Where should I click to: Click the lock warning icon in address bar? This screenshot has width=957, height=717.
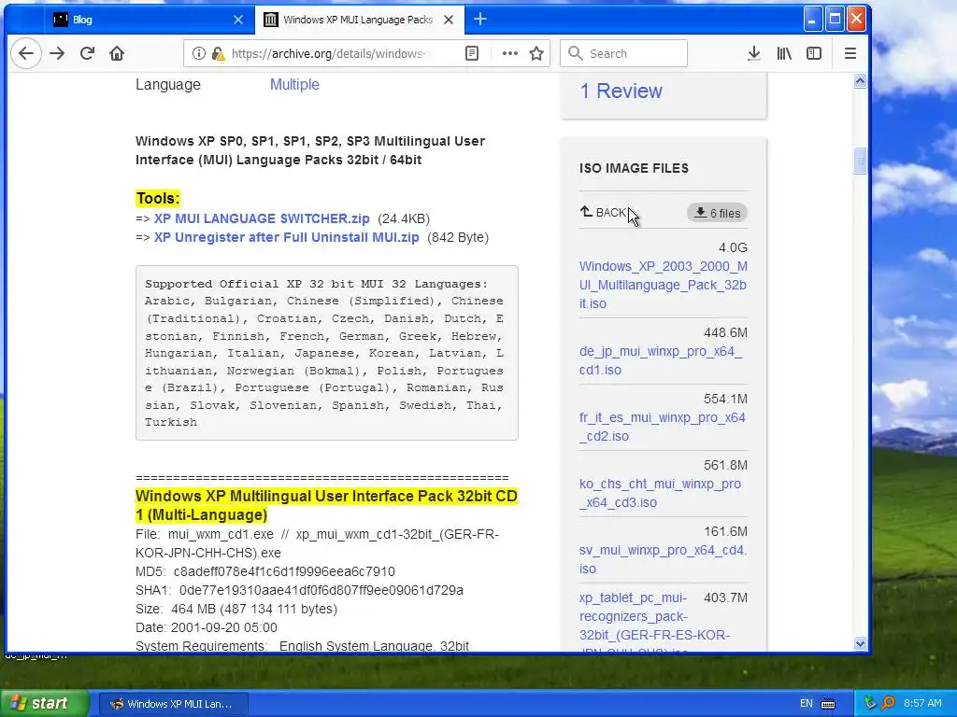(x=218, y=53)
